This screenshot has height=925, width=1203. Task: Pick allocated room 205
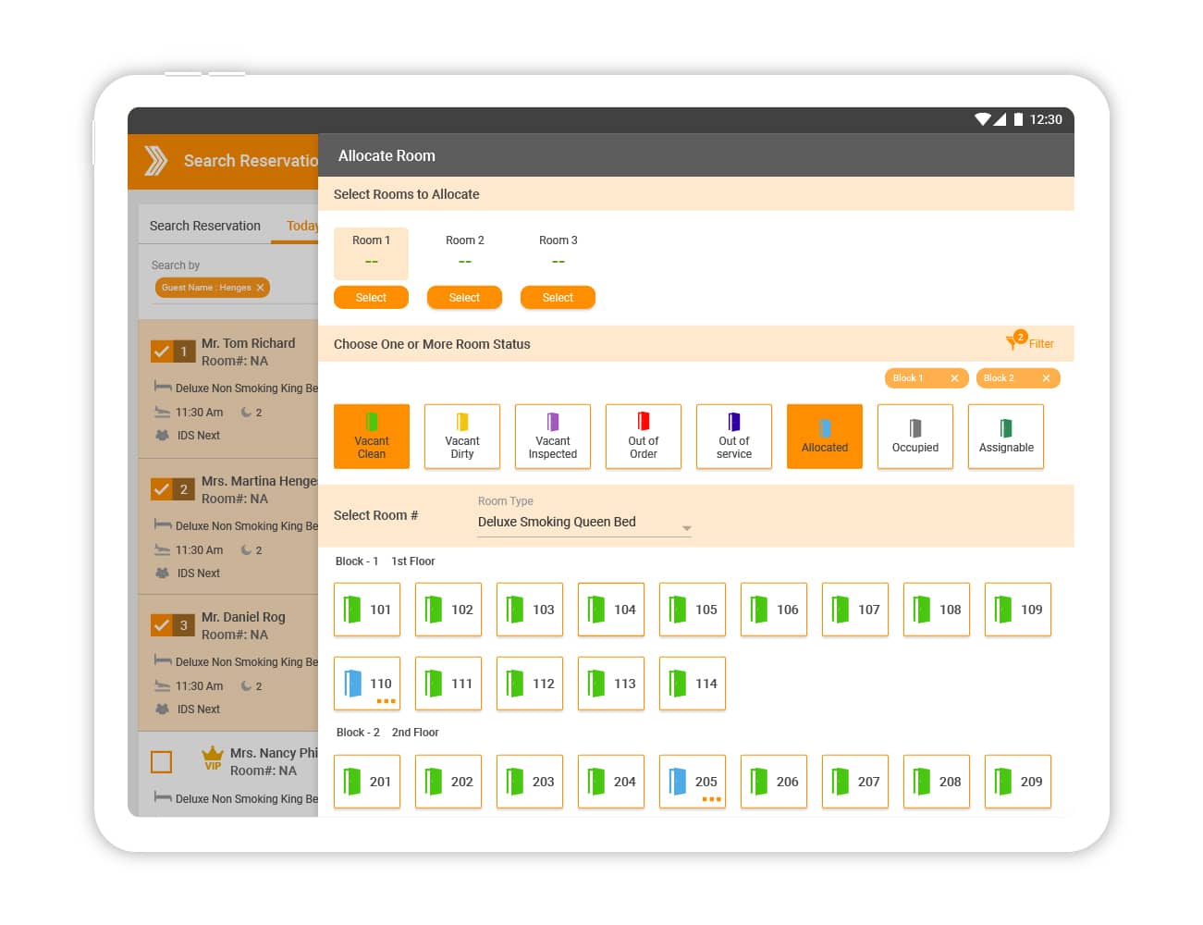click(693, 782)
